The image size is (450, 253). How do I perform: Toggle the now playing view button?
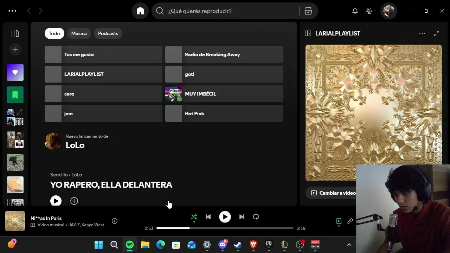click(x=339, y=221)
